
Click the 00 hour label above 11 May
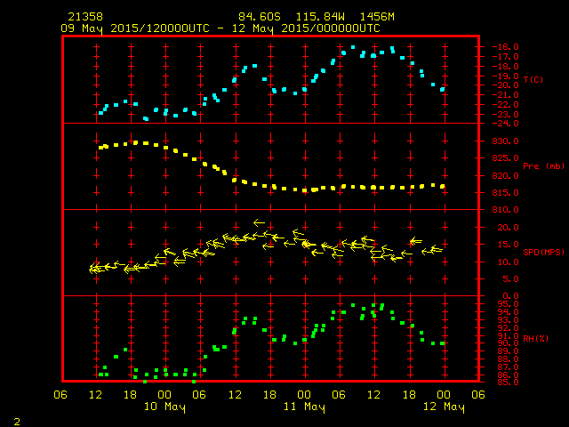304,395
